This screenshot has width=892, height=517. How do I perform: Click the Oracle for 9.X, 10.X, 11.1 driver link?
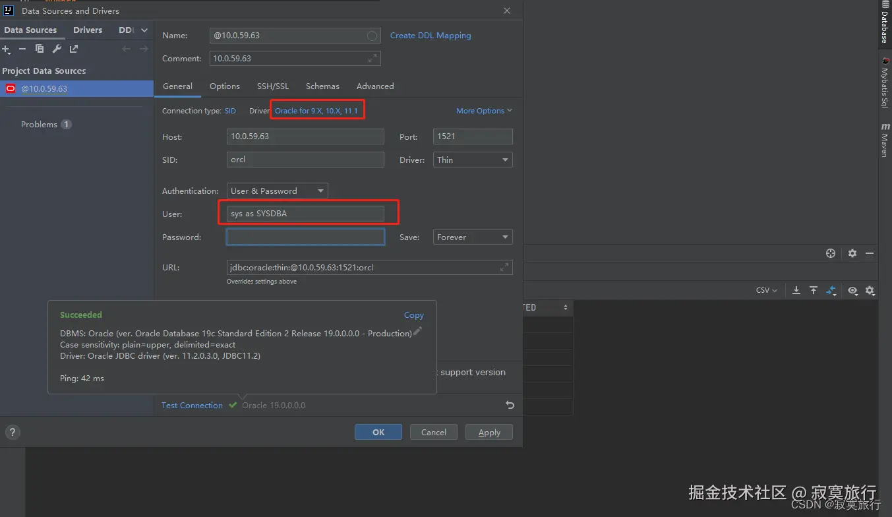(316, 111)
